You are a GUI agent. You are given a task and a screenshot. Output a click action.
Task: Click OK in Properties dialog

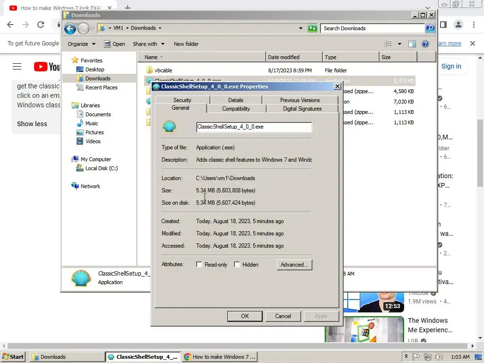(x=245, y=316)
